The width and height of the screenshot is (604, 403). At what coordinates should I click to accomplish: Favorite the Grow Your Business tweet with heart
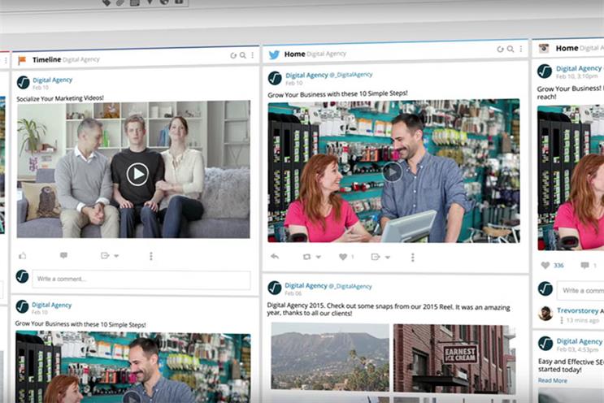(x=343, y=257)
